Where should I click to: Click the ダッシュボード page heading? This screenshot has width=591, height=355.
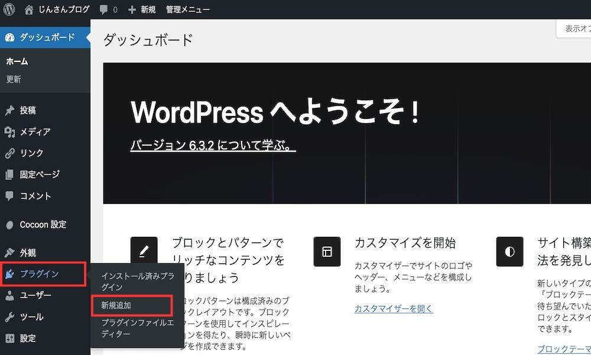click(x=148, y=40)
